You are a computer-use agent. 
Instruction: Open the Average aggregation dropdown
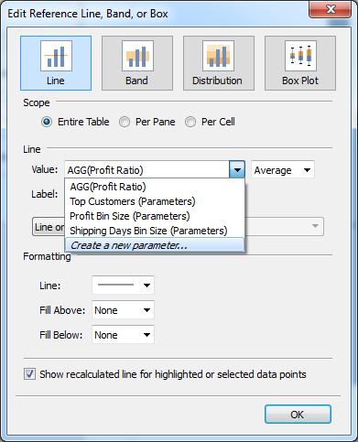(x=283, y=169)
